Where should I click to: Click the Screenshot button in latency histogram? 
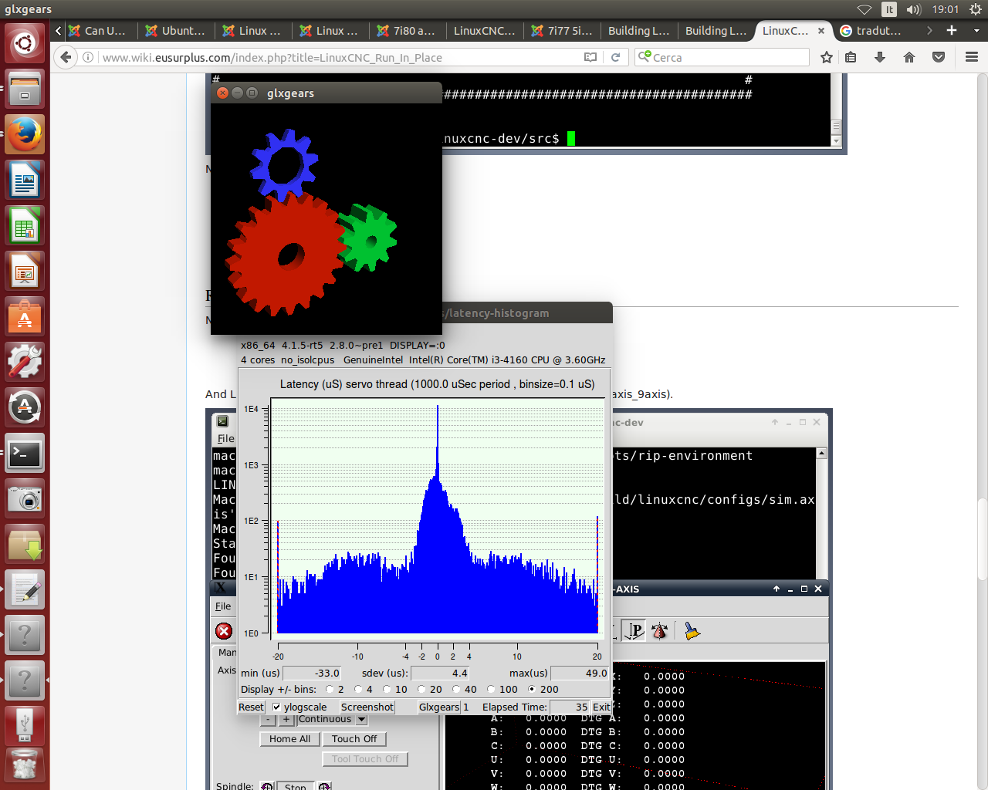[x=367, y=707]
